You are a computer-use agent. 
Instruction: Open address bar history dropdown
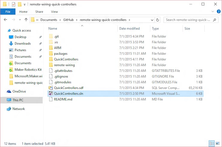152,20
